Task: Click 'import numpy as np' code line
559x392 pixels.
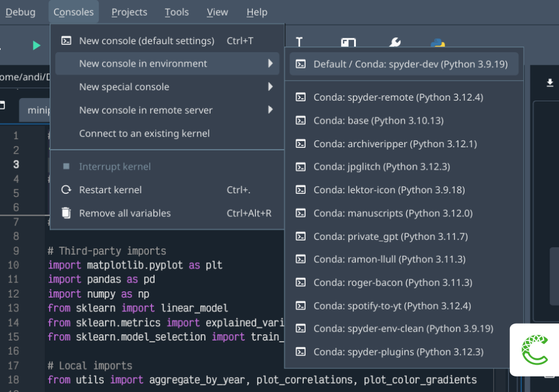Action: 98,294
